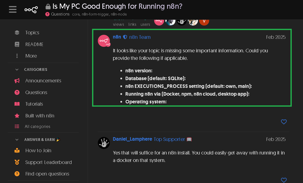This screenshot has height=183, width=303.
Task: Click Daniel_Lamphere's avatar picture
Action: [x=104, y=143]
